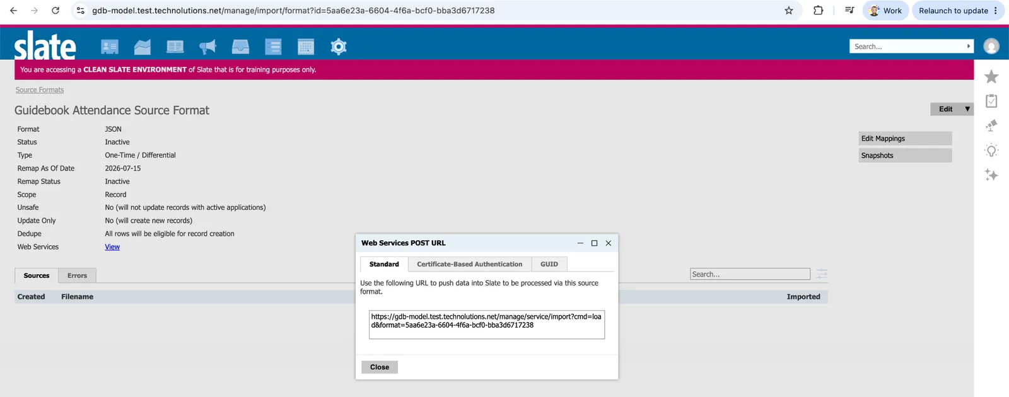Click the Snapshots button
The height and width of the screenshot is (397, 1009).
click(x=905, y=156)
